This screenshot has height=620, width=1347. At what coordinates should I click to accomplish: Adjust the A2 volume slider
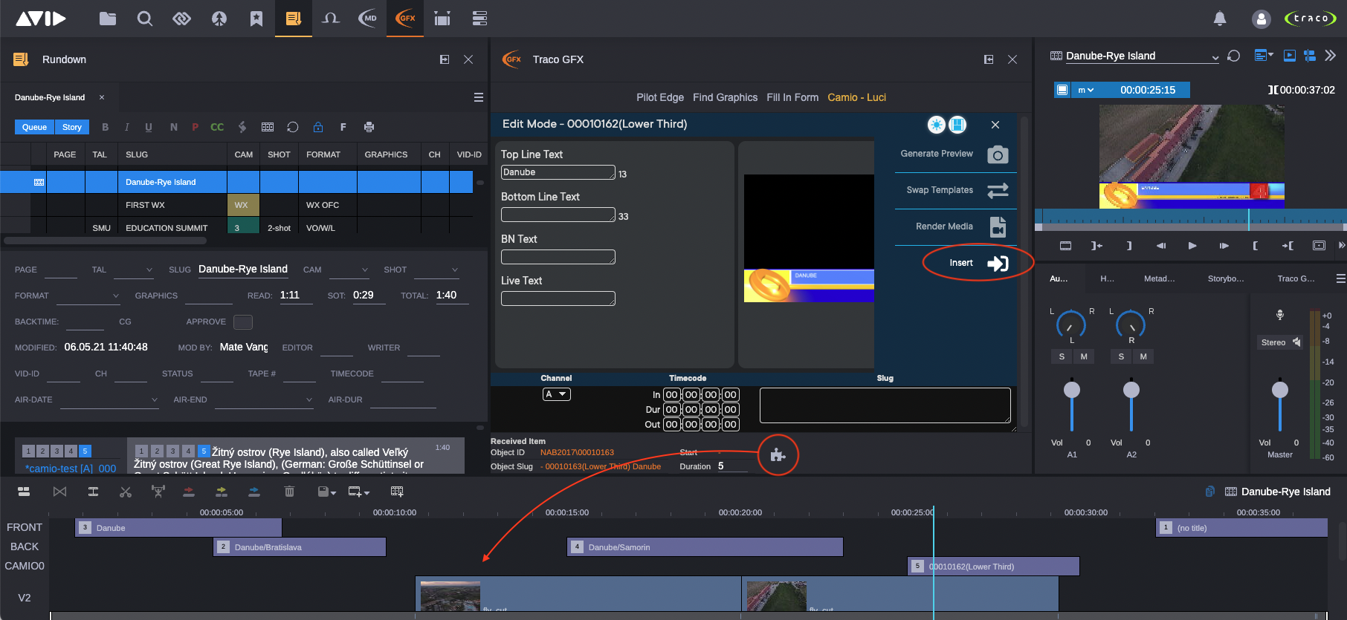[x=1131, y=390]
